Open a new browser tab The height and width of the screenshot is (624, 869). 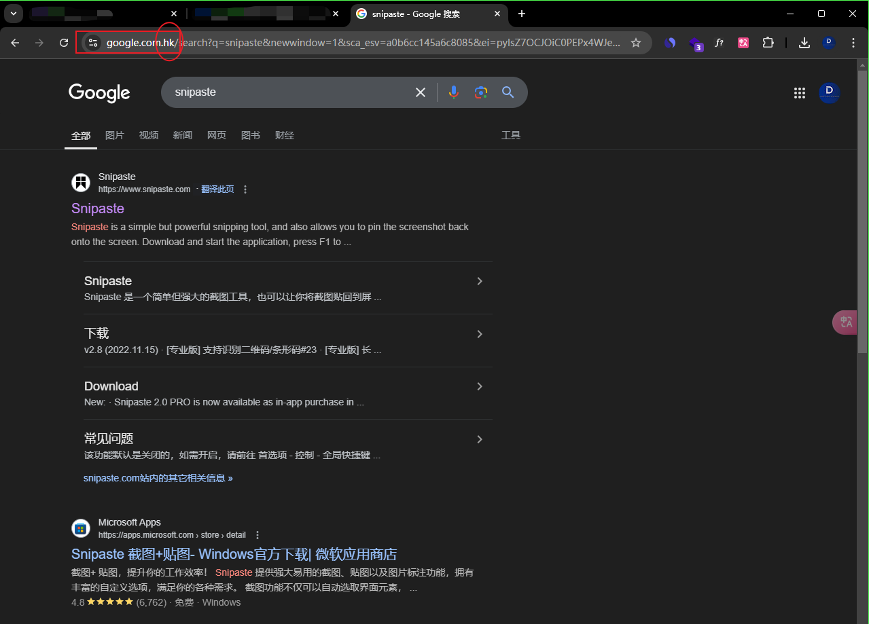point(522,14)
